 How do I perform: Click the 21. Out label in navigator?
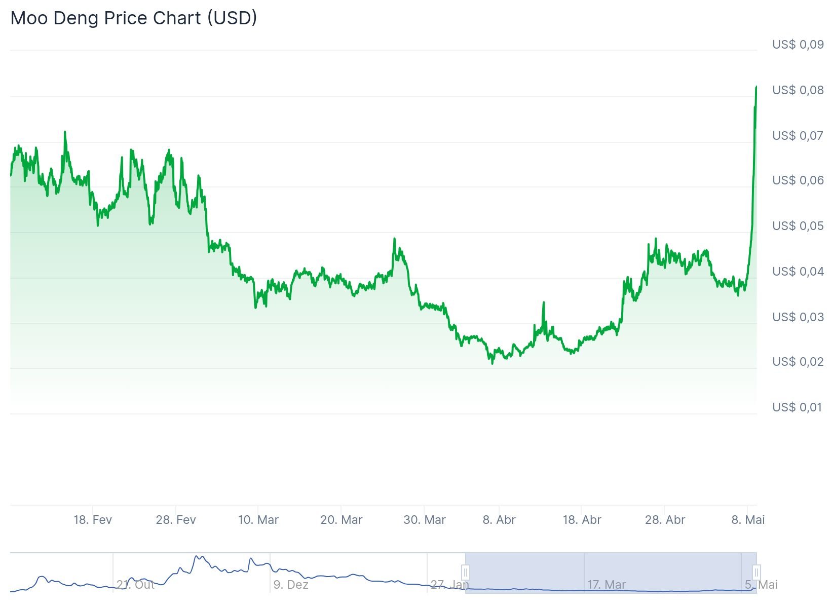point(135,585)
